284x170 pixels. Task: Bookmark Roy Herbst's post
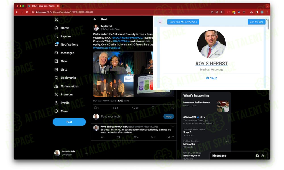(x=153, y=108)
